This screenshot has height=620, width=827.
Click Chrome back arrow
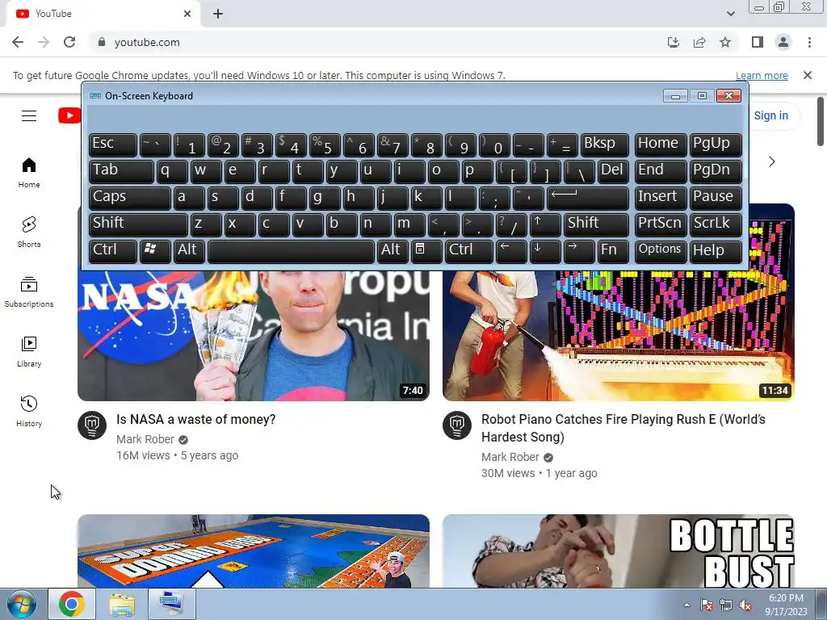point(18,42)
